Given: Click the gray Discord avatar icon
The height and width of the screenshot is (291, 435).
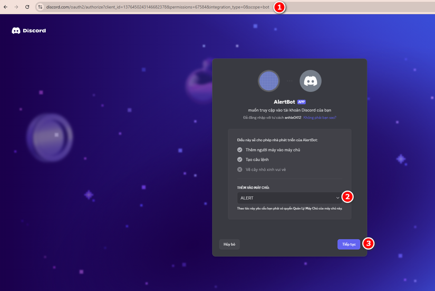Looking at the screenshot, I should click(311, 81).
